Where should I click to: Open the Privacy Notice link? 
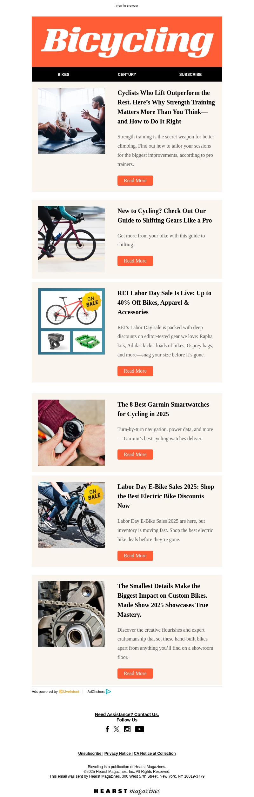[x=117, y=754]
